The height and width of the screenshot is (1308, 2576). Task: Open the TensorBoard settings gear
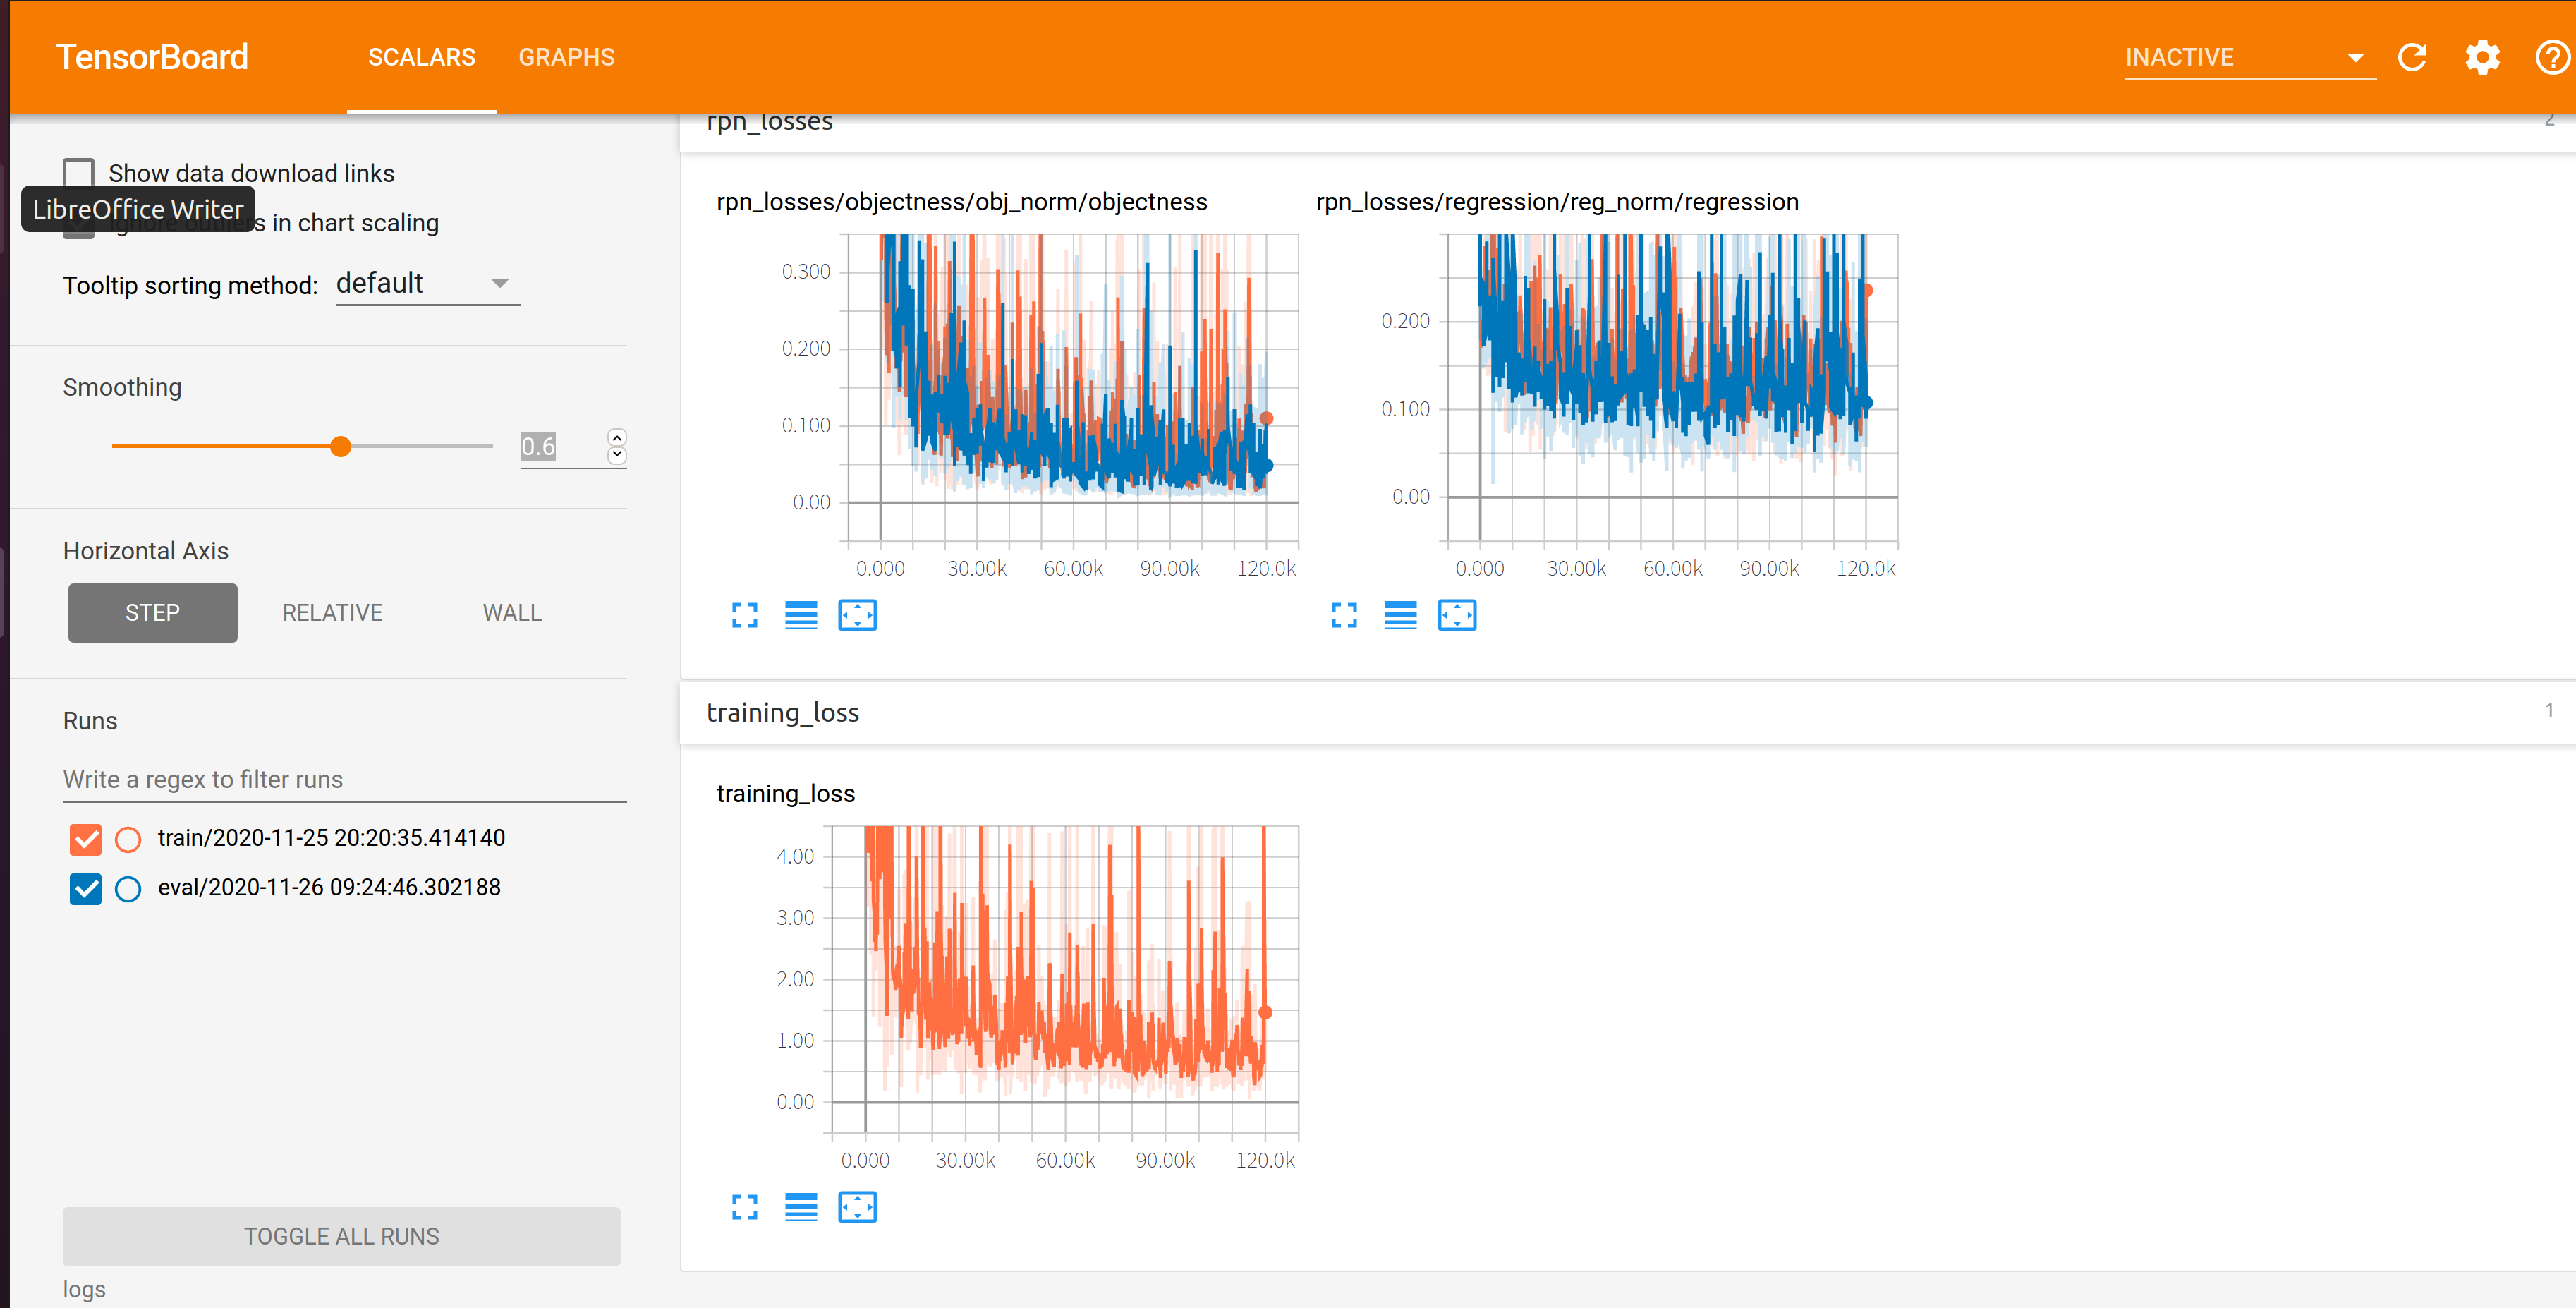[x=2482, y=57]
